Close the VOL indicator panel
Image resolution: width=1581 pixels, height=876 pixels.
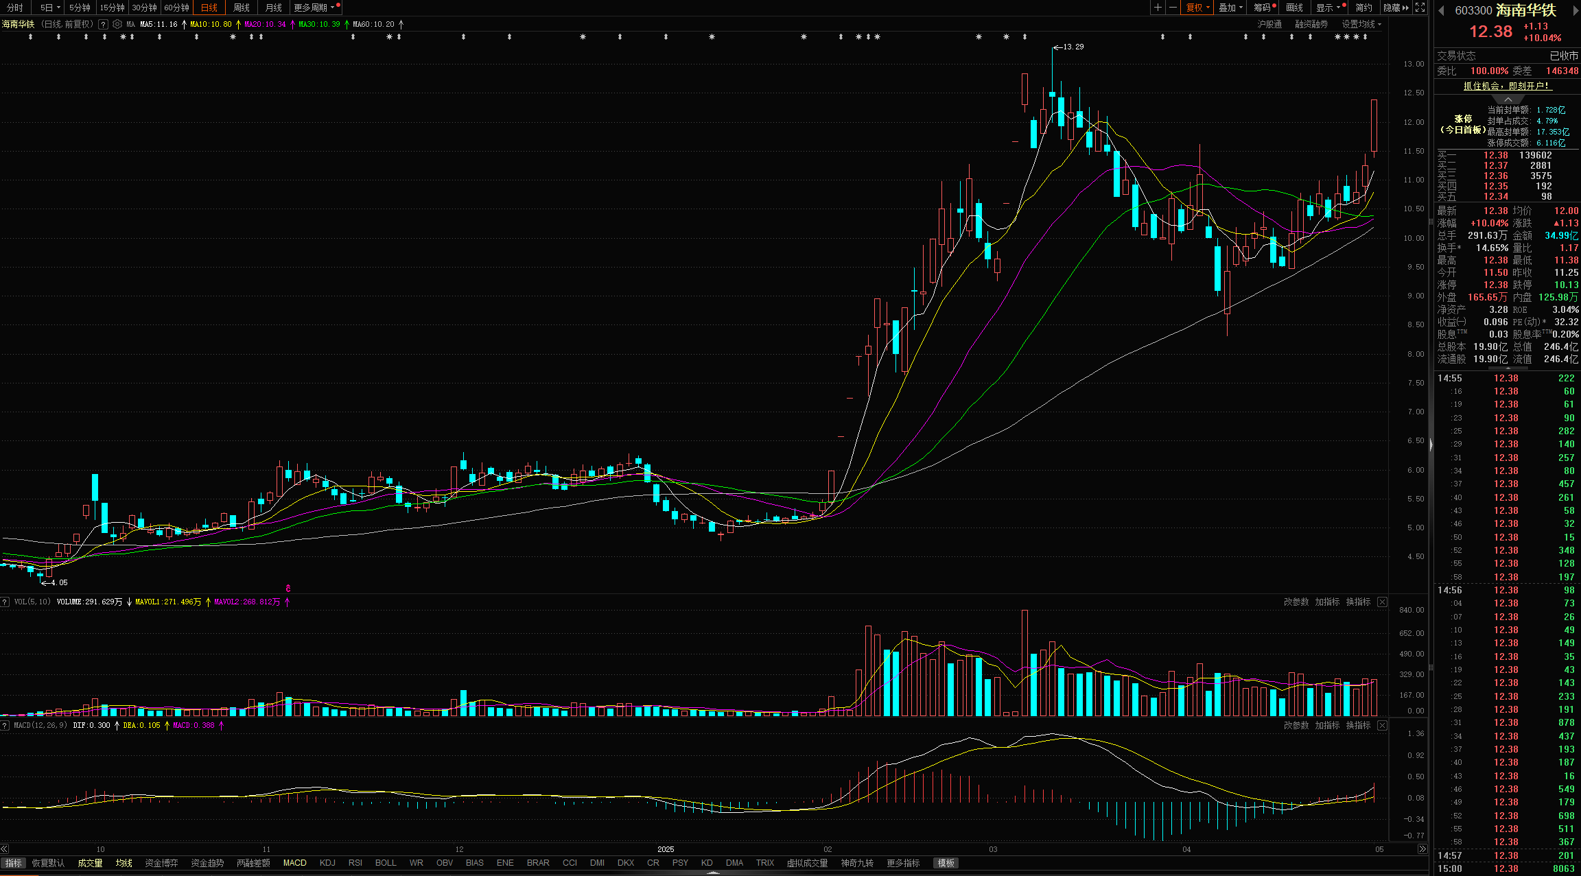tap(1382, 602)
